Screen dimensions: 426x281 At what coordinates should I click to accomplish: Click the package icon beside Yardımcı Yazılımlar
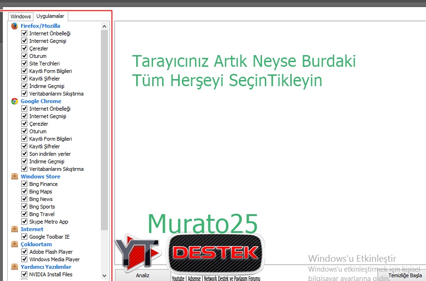[x=15, y=267]
